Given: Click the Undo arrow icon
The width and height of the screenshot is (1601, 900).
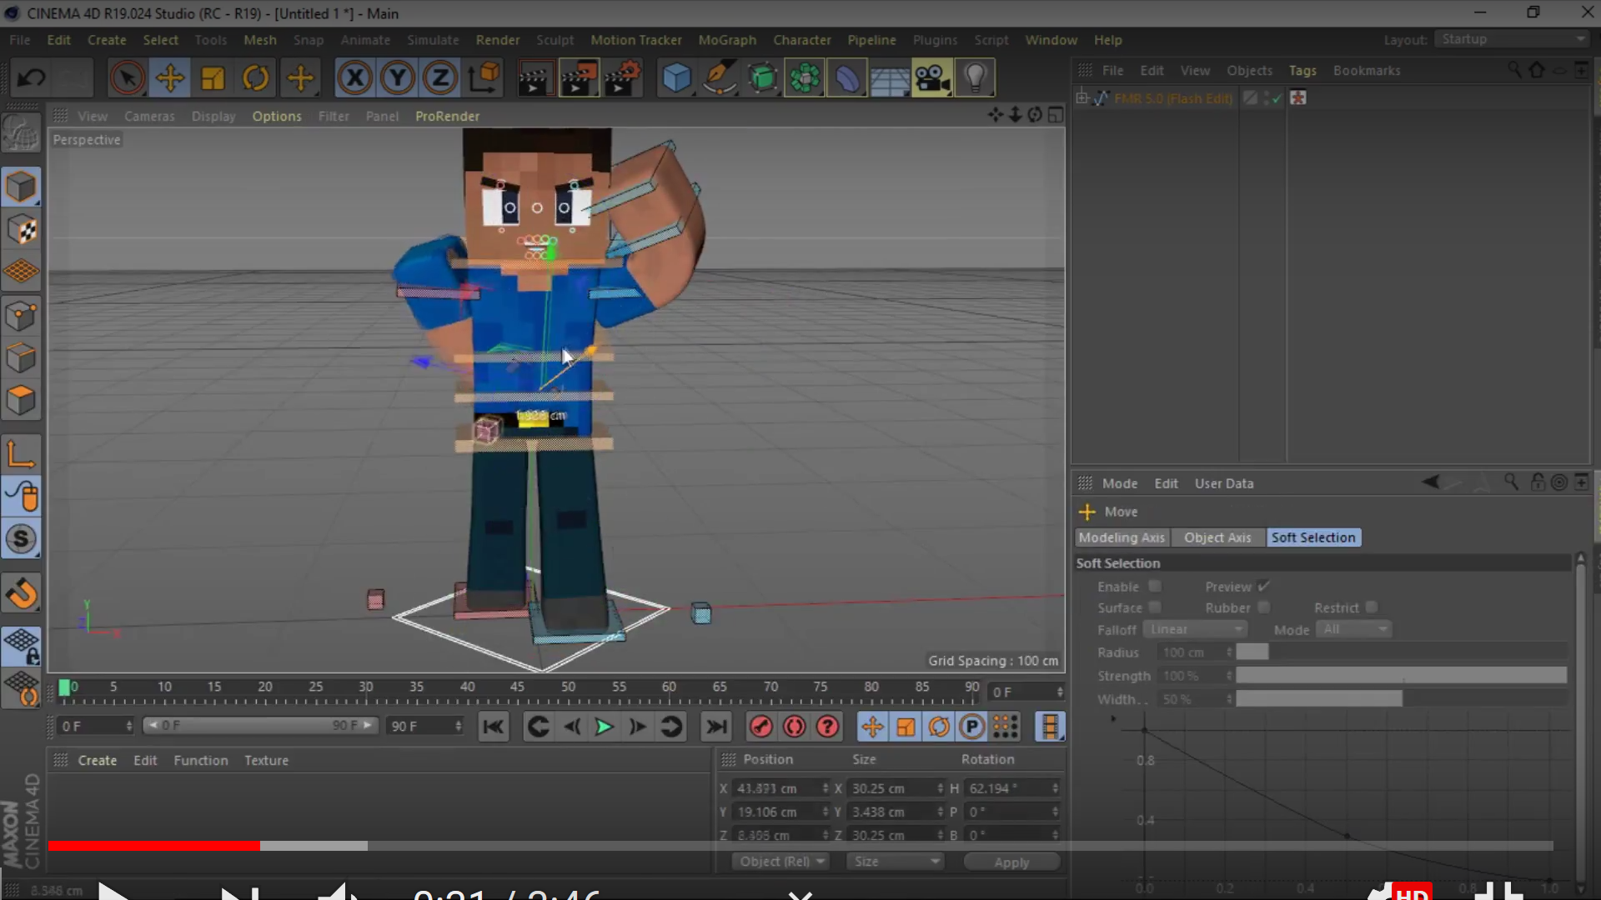Looking at the screenshot, I should click(x=32, y=78).
